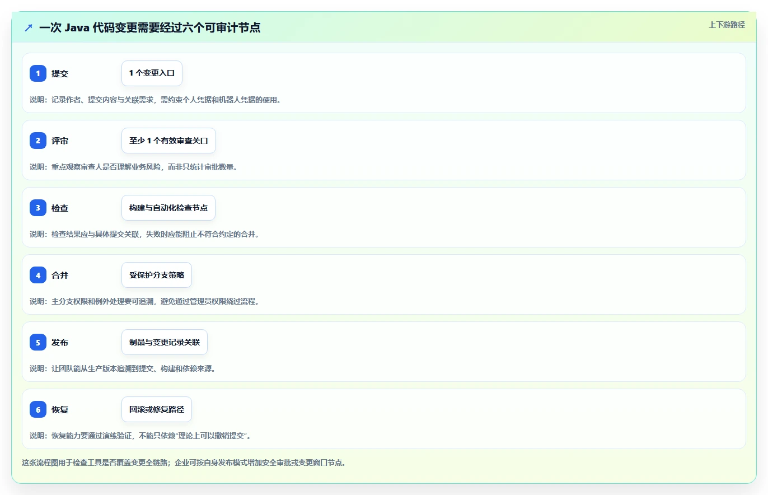Click the step name 提交
Image resolution: width=768 pixels, height=495 pixels.
pyautogui.click(x=60, y=73)
